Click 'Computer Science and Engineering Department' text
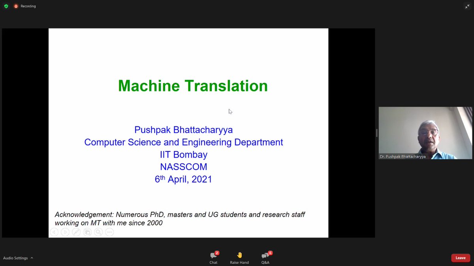The width and height of the screenshot is (474, 266). pyautogui.click(x=184, y=142)
